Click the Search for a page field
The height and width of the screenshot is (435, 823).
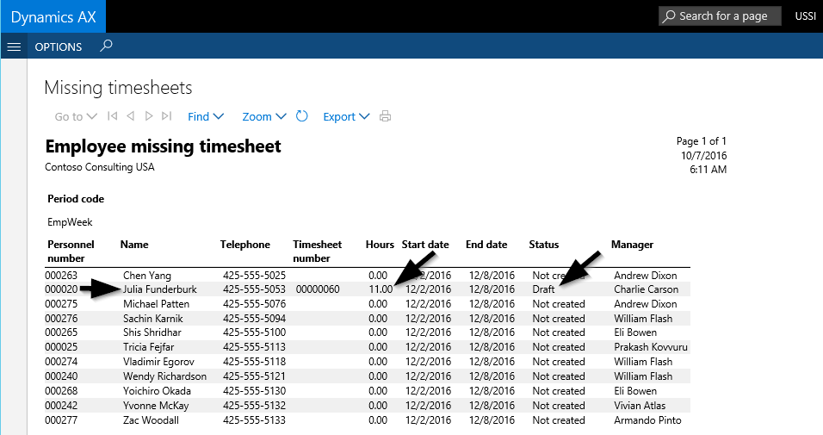pyautogui.click(x=719, y=16)
